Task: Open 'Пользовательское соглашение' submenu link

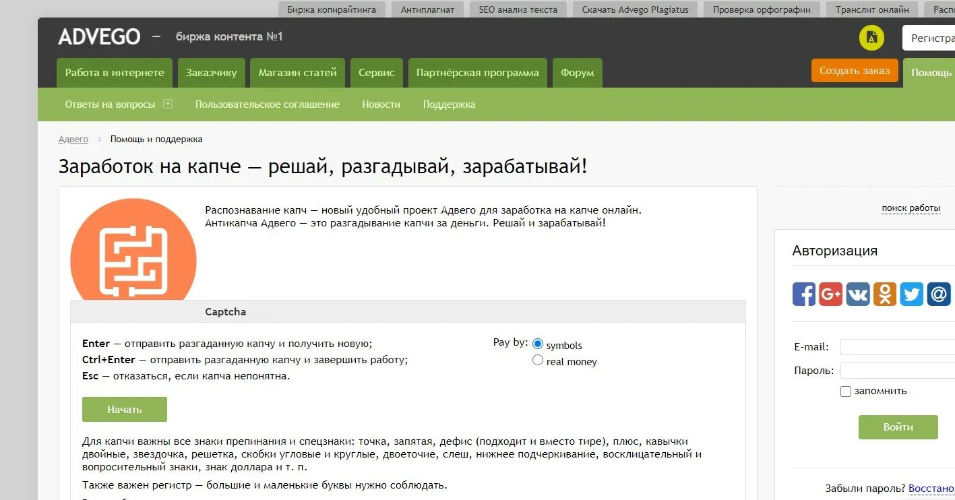Action: 268,104
